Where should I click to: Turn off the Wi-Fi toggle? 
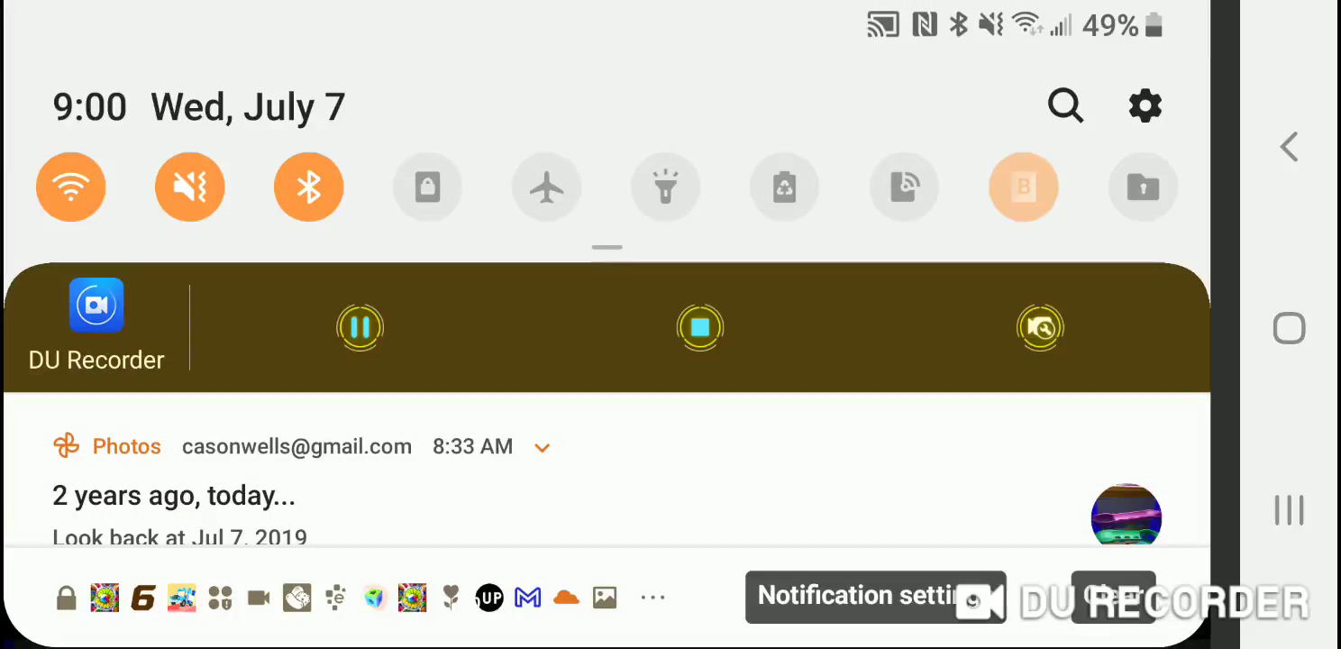coord(71,187)
